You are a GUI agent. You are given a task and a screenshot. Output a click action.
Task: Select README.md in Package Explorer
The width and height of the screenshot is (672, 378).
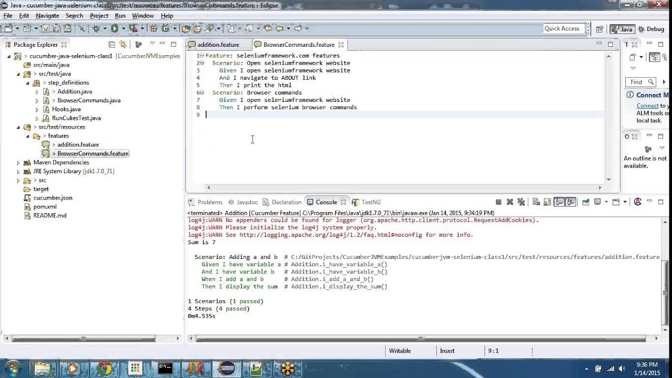click(49, 216)
